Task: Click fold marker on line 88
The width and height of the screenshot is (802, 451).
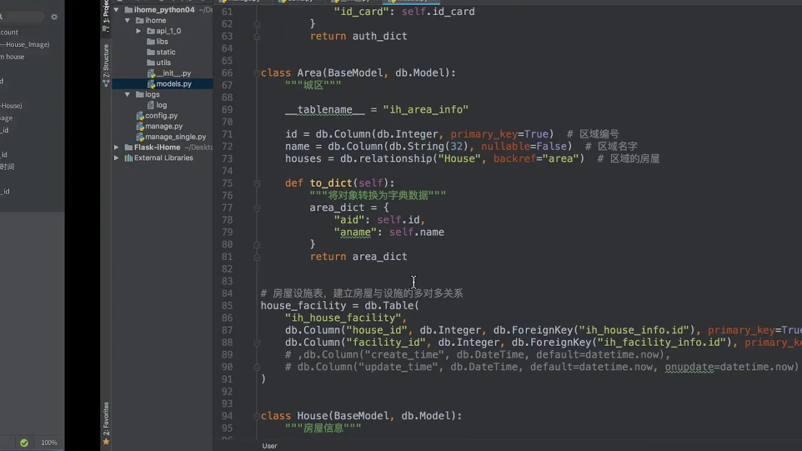Action: (257, 343)
